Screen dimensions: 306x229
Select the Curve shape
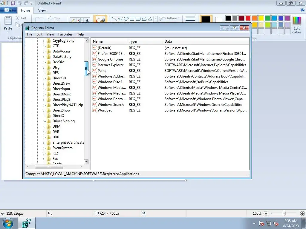[x=120, y=19]
